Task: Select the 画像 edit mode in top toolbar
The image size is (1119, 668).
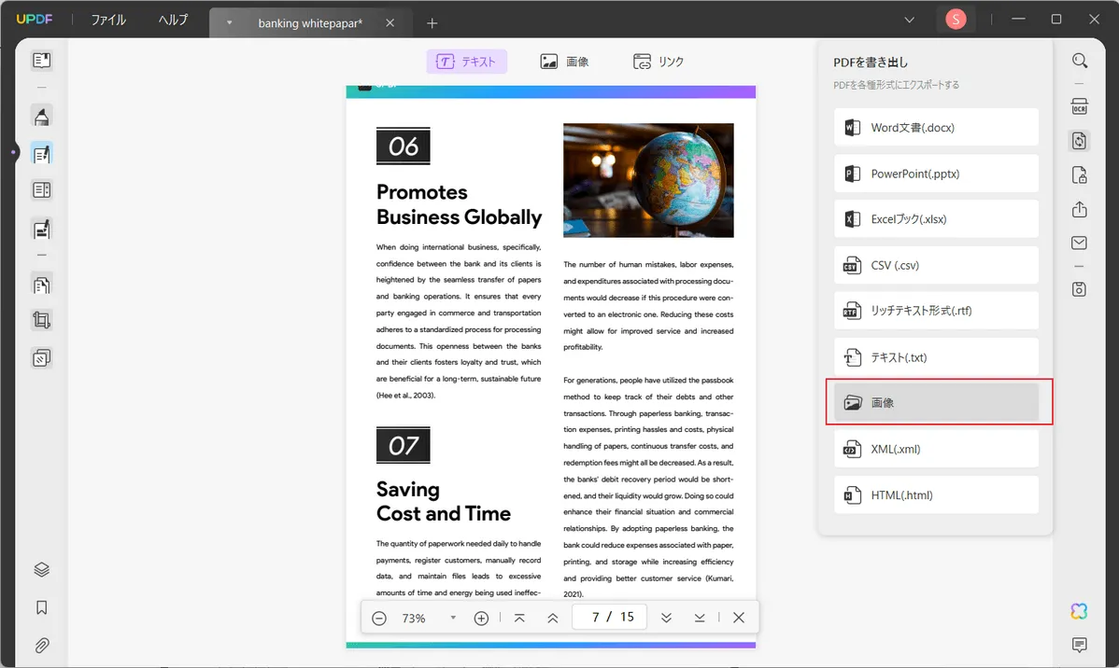Action: 564,62
